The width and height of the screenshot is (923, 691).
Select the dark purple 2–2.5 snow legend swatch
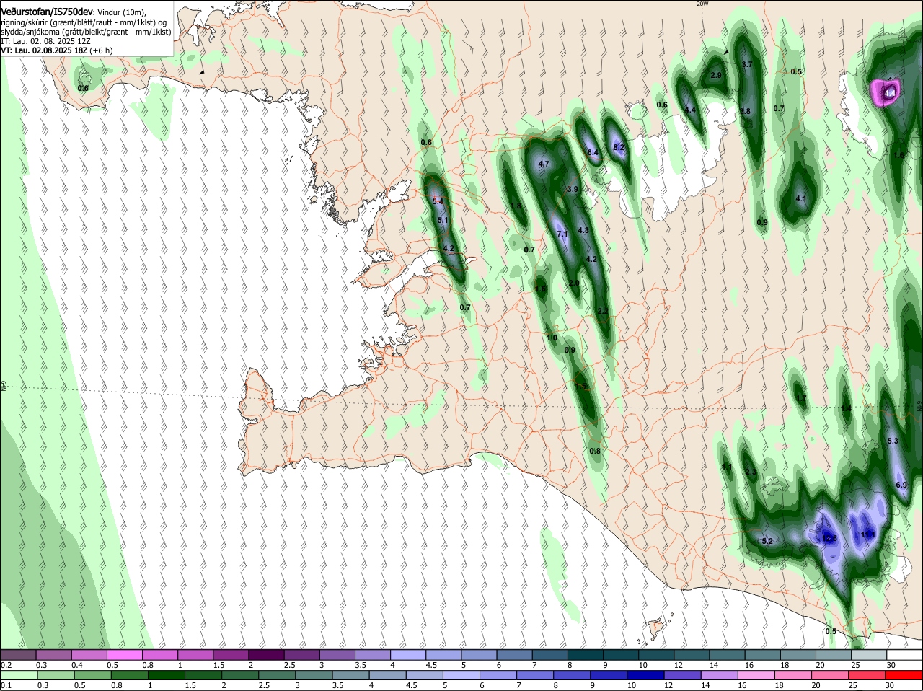268,654
